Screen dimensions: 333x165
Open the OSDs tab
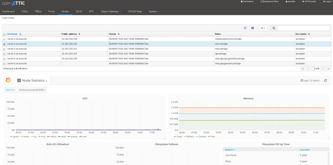[25, 11]
